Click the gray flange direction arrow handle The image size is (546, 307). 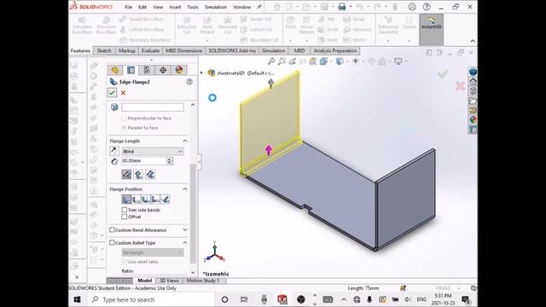click(x=271, y=84)
